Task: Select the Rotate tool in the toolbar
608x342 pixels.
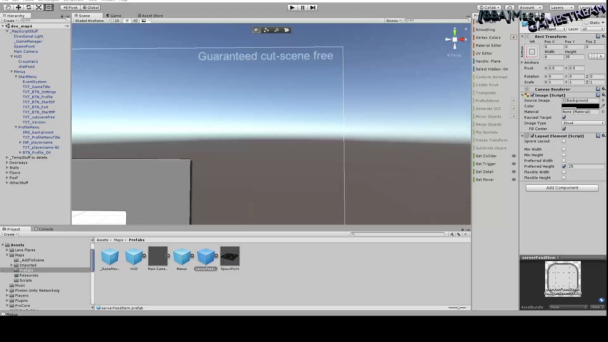Action: pyautogui.click(x=28, y=8)
